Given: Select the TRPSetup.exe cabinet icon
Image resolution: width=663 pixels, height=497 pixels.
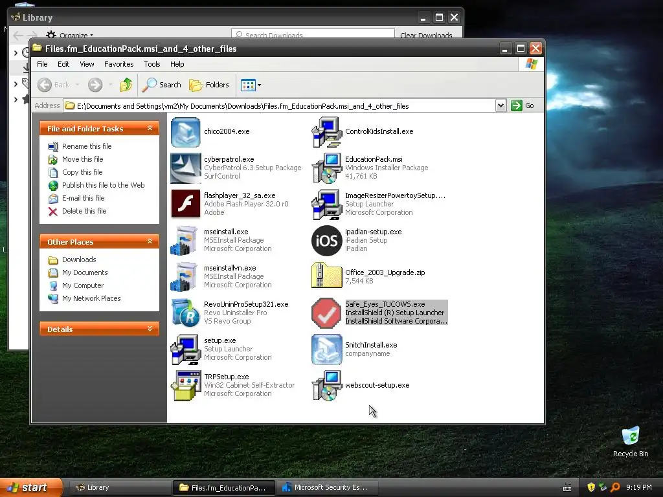Looking at the screenshot, I should [185, 386].
